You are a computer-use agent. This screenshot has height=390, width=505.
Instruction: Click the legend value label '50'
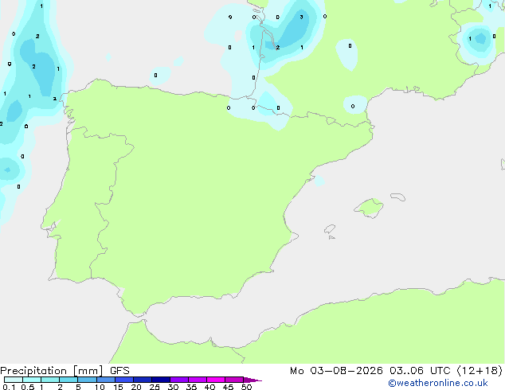pos(246,387)
